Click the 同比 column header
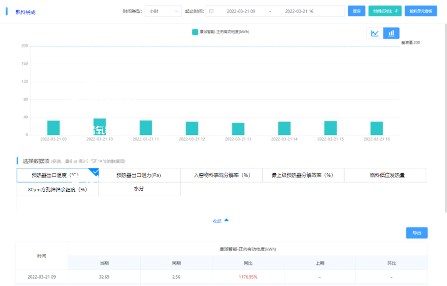 248,263
